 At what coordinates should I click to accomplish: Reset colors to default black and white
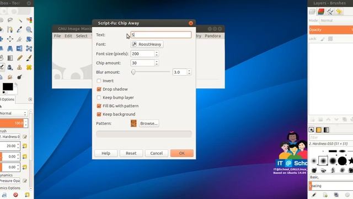click(4, 92)
